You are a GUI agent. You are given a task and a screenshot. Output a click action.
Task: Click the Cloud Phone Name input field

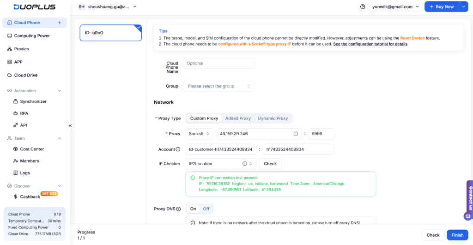click(x=218, y=63)
